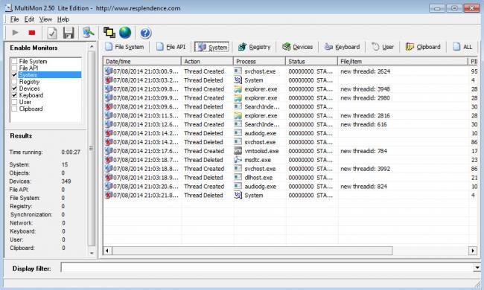Click the horizontal scrollbar right arrow
Viewport: 484px width, 290px height.
click(x=473, y=251)
